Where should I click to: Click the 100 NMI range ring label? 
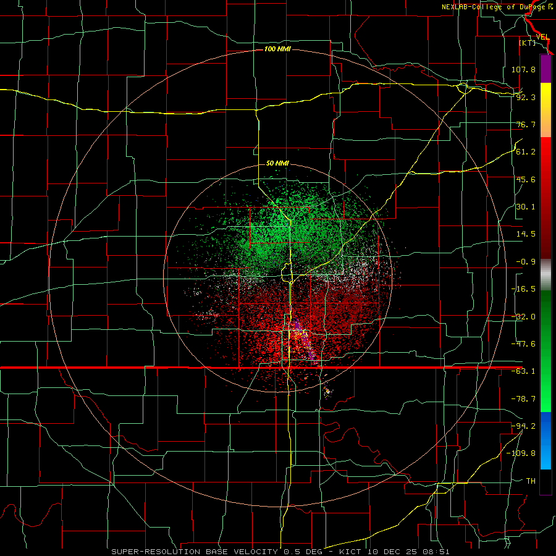point(277,49)
